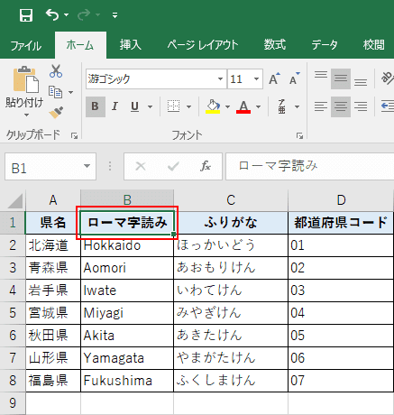Click the Format Painter brush icon
The height and width of the screenshot is (415, 394).
tap(56, 113)
